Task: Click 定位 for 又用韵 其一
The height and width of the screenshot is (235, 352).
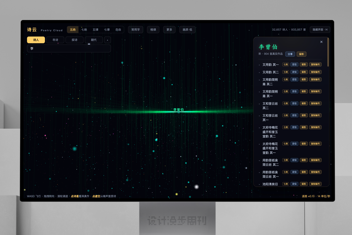Action: pyautogui.click(x=294, y=65)
